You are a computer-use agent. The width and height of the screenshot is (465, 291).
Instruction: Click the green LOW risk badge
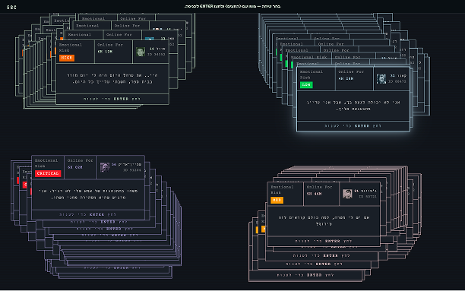click(306, 85)
